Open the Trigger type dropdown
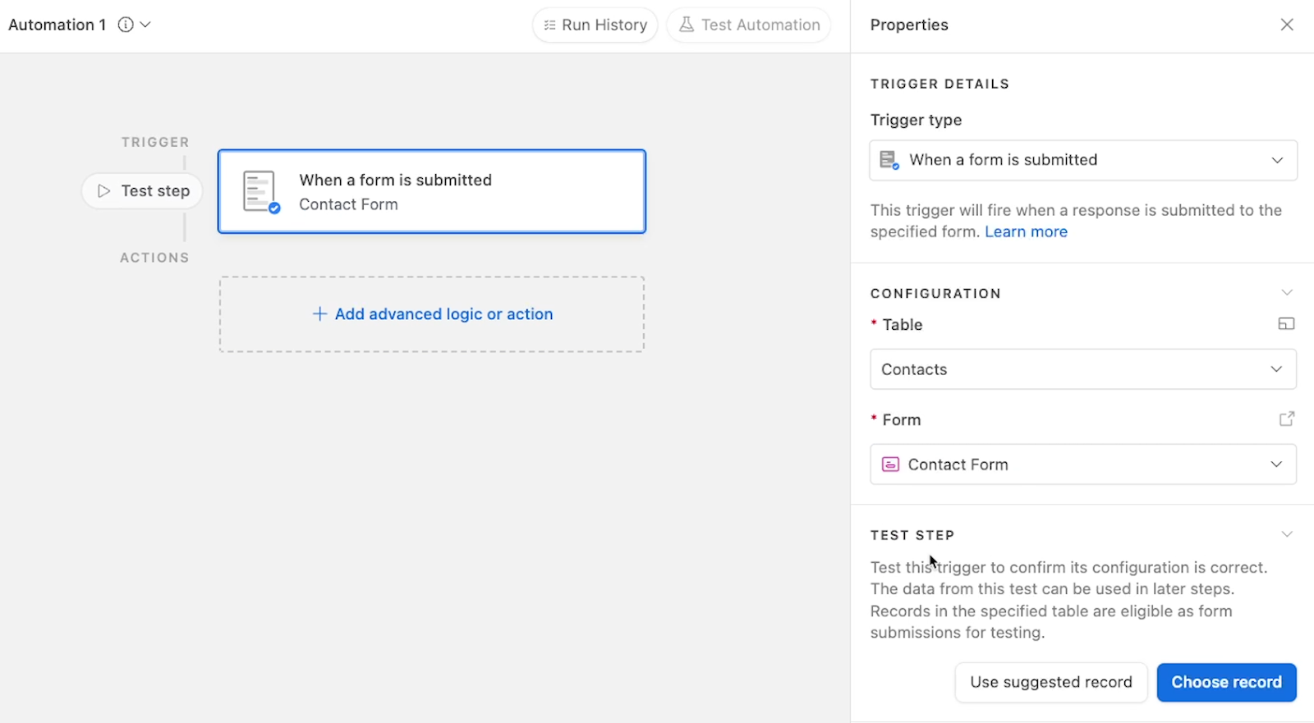Screen dimensions: 1314x723 pos(1083,160)
